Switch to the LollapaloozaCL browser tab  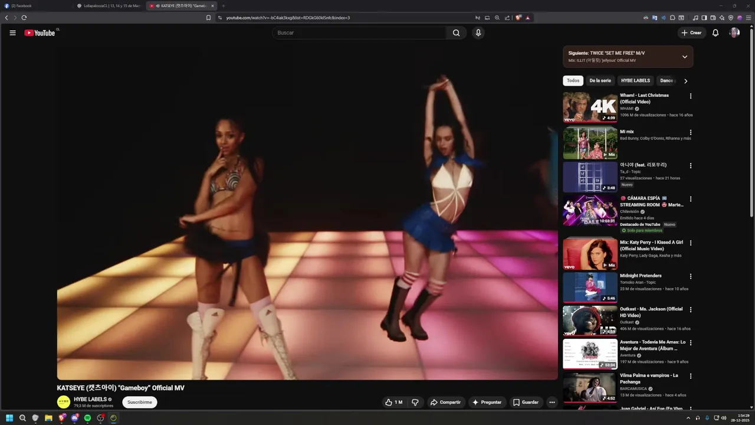tap(109, 6)
